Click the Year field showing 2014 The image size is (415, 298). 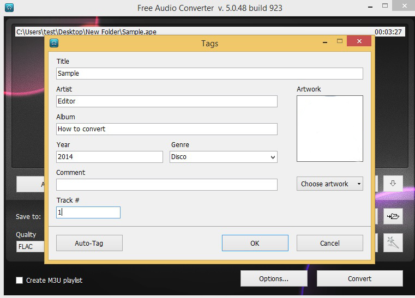[109, 157]
